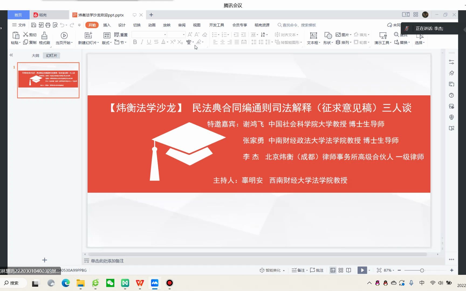This screenshot has width=466, height=291.
Task: Click the Undo arrow
Action: pyautogui.click(x=62, y=25)
